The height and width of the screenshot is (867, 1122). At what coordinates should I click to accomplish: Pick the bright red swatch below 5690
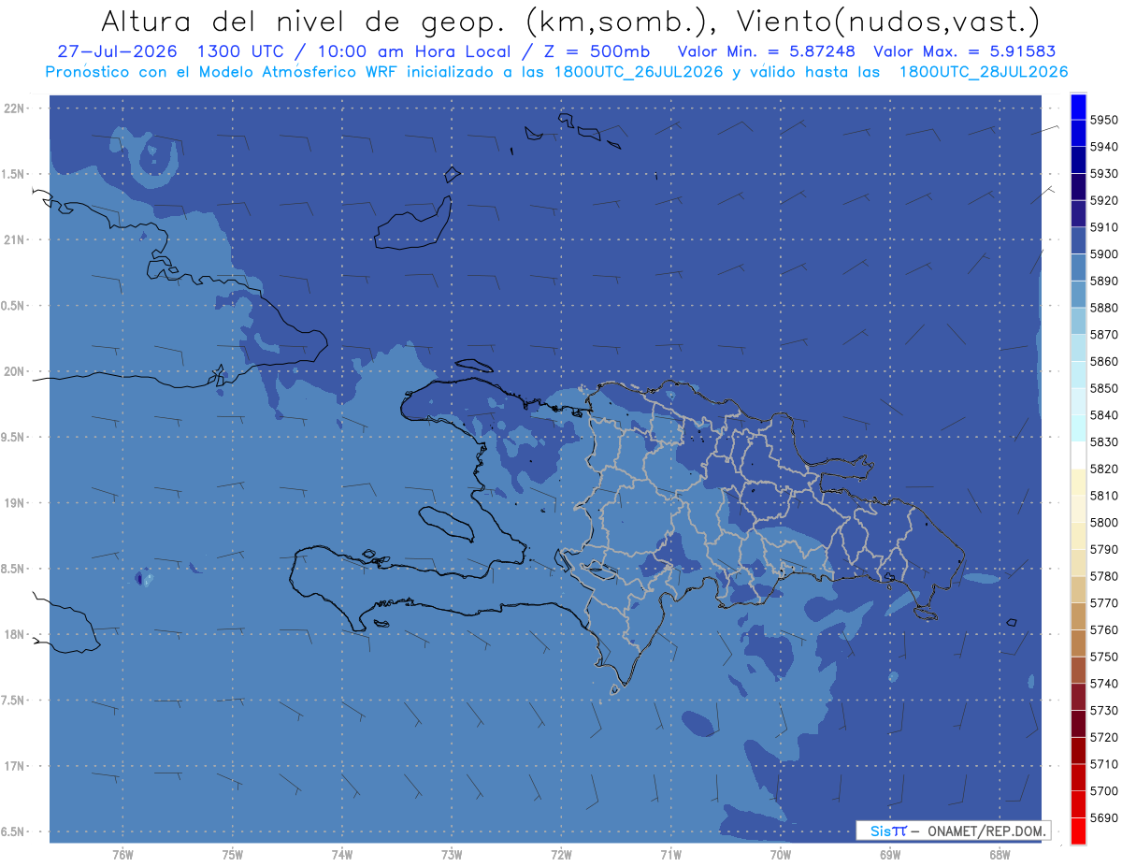pos(1078,831)
